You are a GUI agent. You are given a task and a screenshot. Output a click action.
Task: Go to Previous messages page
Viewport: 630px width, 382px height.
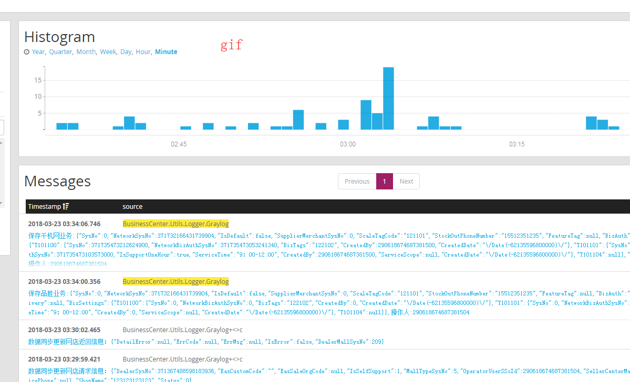click(357, 182)
